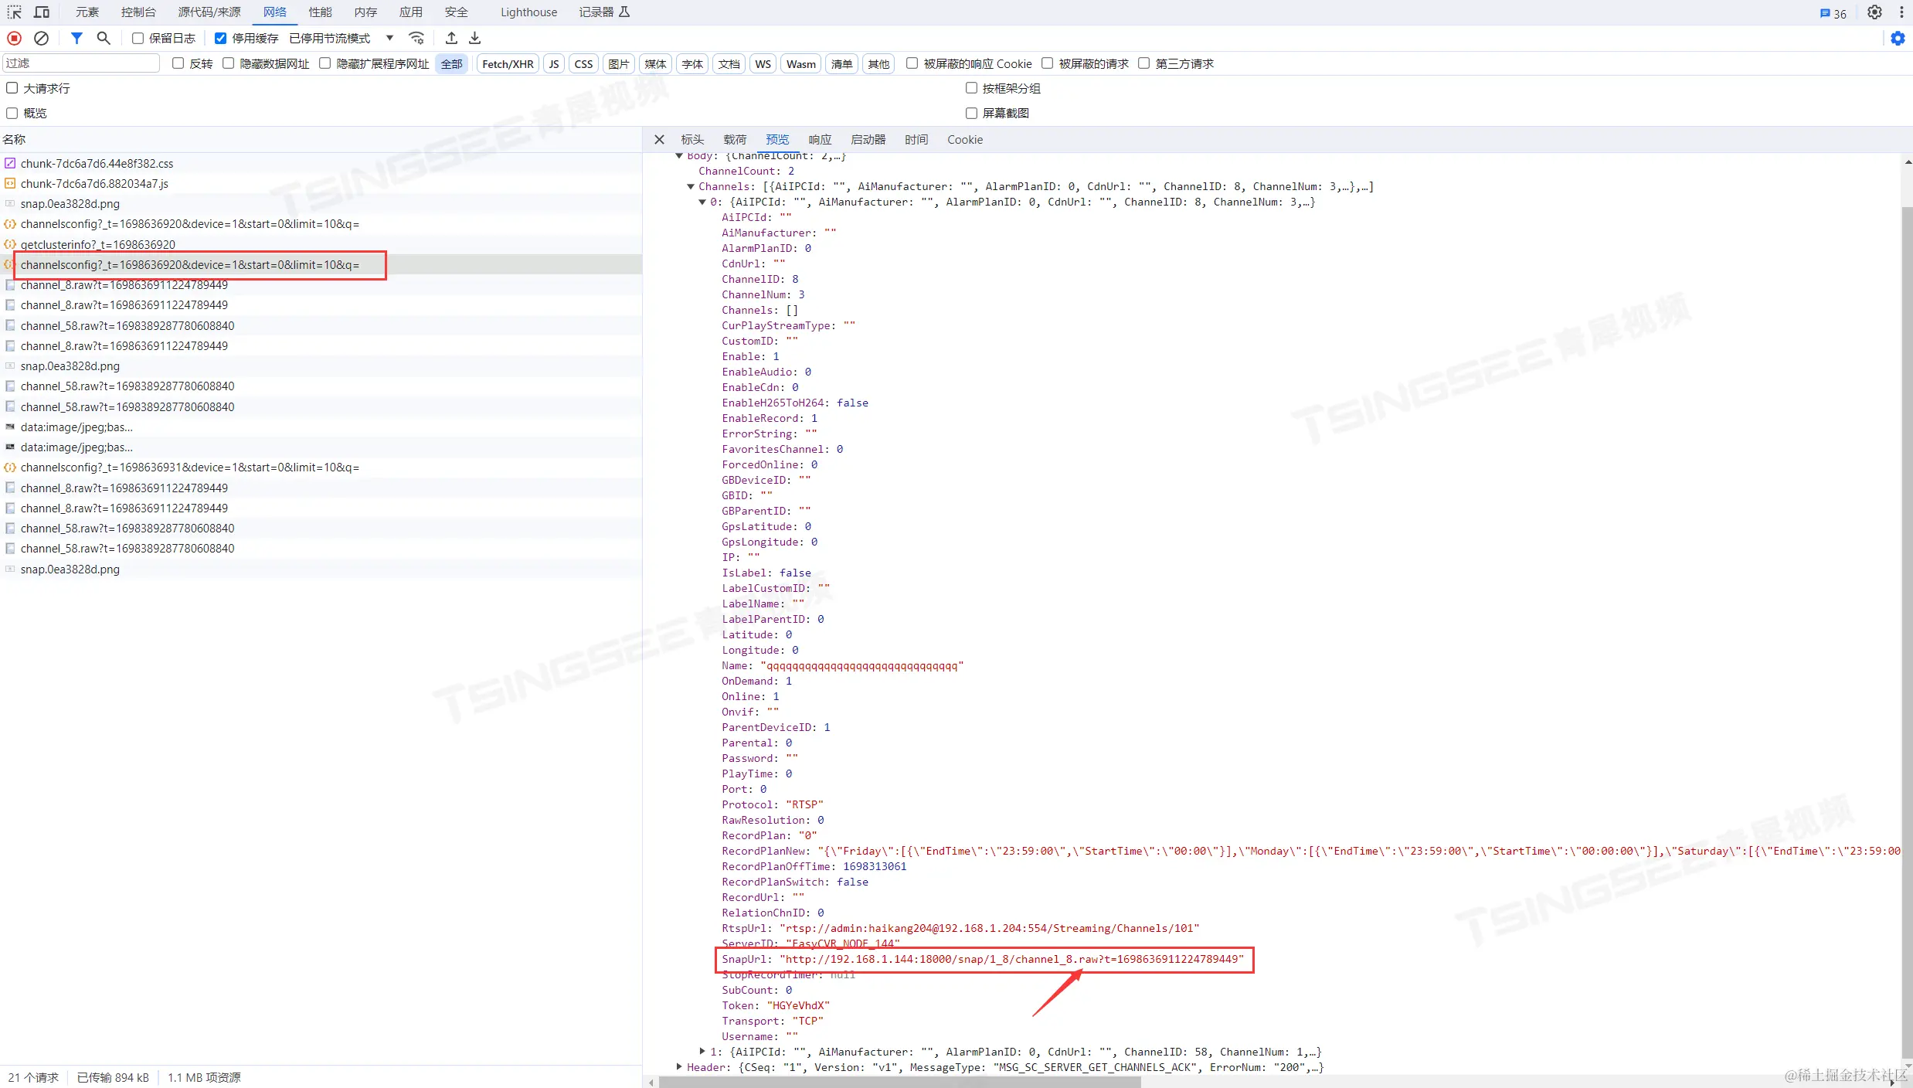Collapse the Channels array expander
The width and height of the screenshot is (1913, 1088).
[691, 186]
